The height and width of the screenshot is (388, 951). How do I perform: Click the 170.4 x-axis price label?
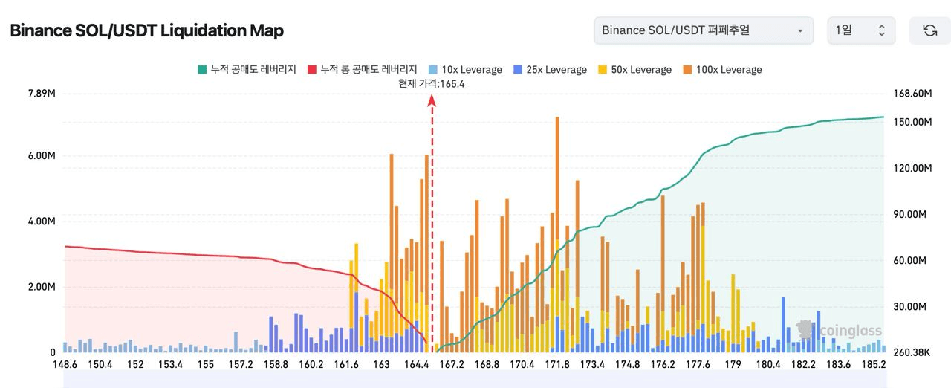click(522, 365)
